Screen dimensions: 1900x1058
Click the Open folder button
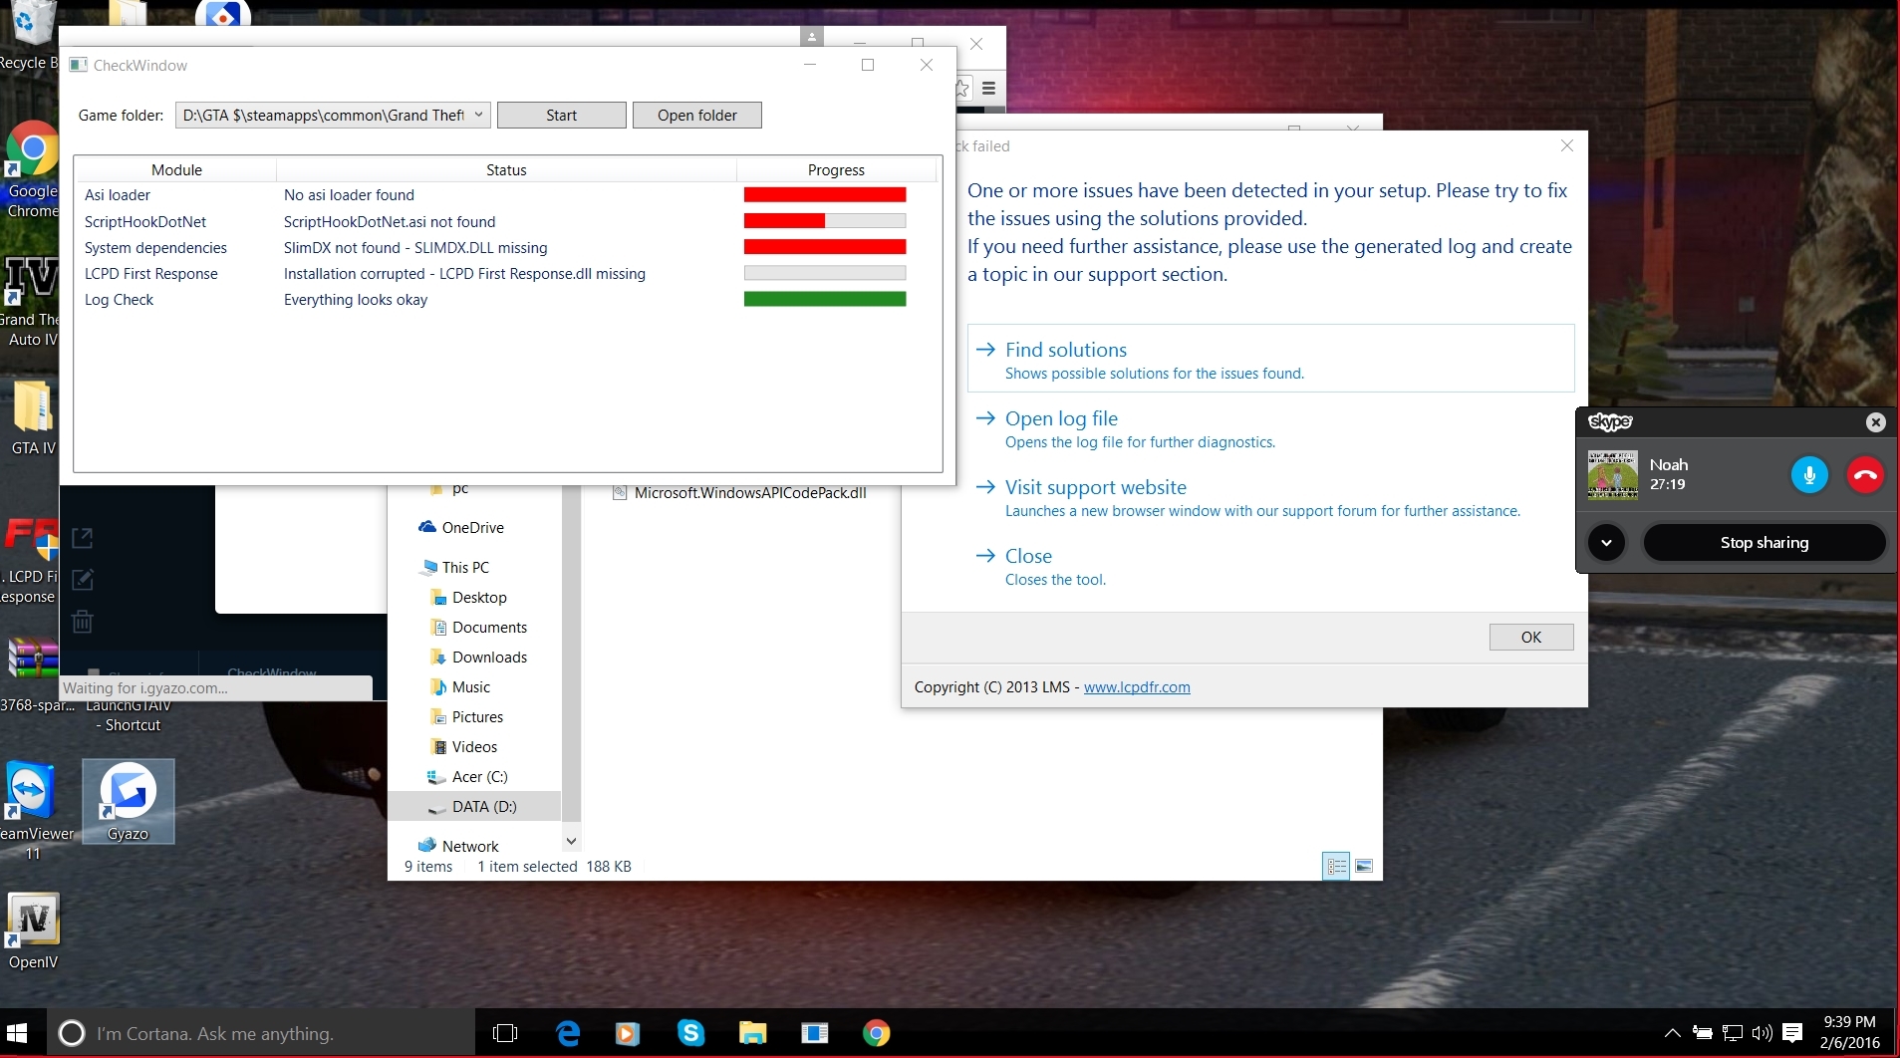[x=696, y=115]
